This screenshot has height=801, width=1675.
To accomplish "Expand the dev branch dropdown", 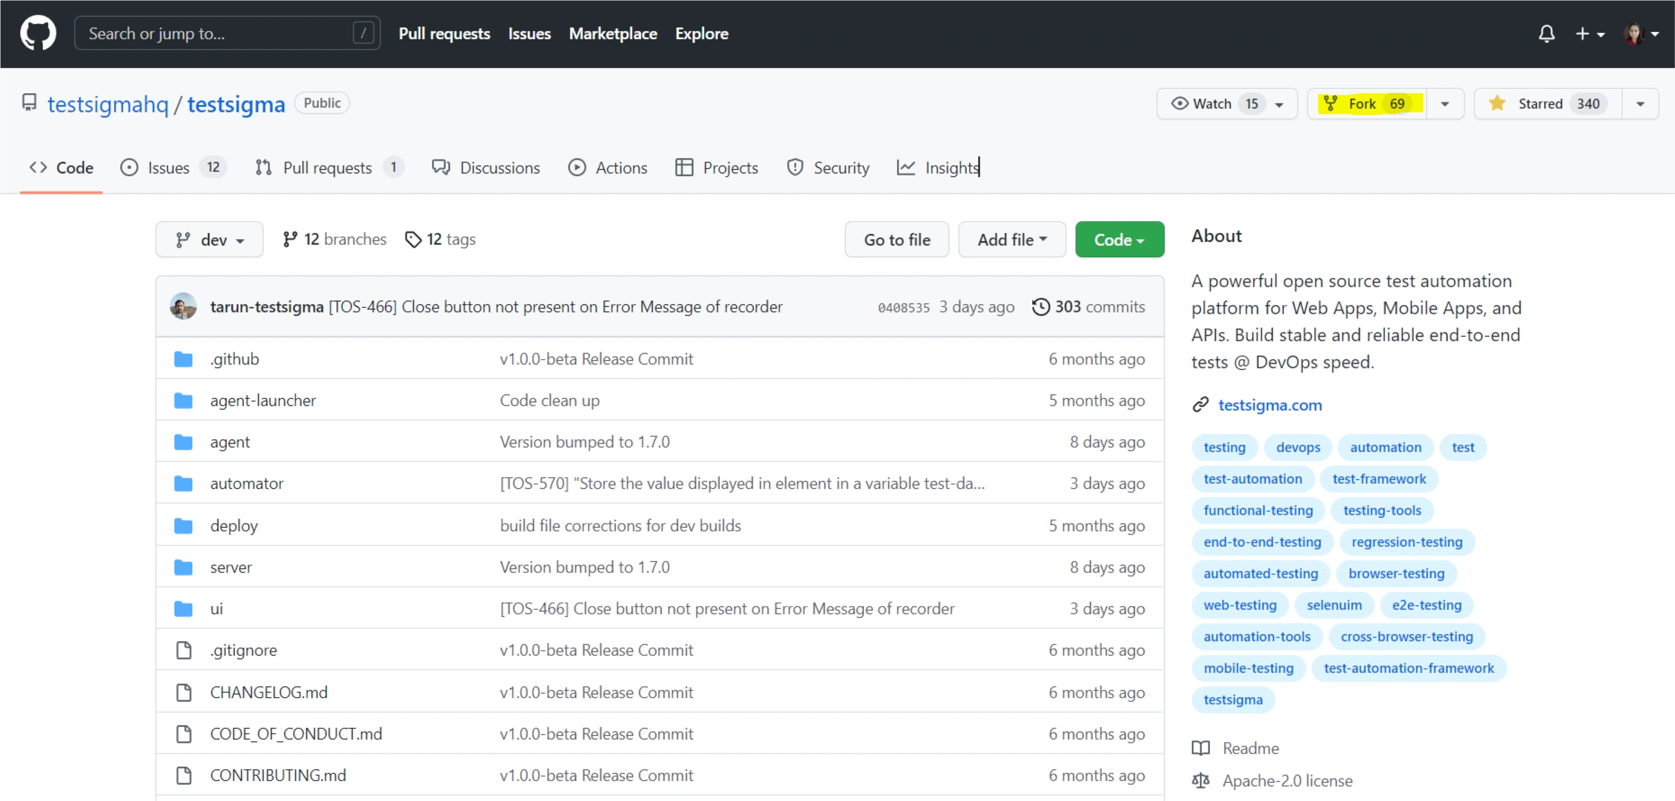I will 209,240.
